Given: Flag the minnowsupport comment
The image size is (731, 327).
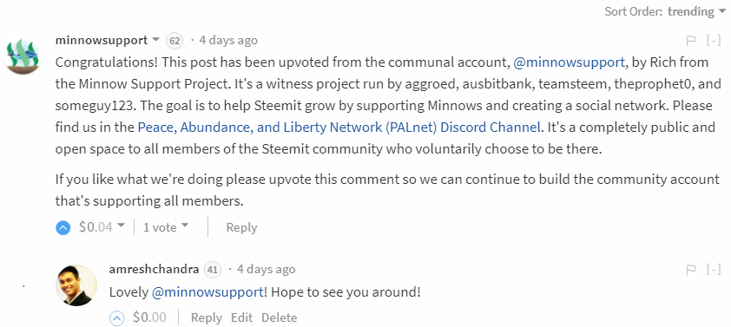Looking at the screenshot, I should tap(691, 41).
